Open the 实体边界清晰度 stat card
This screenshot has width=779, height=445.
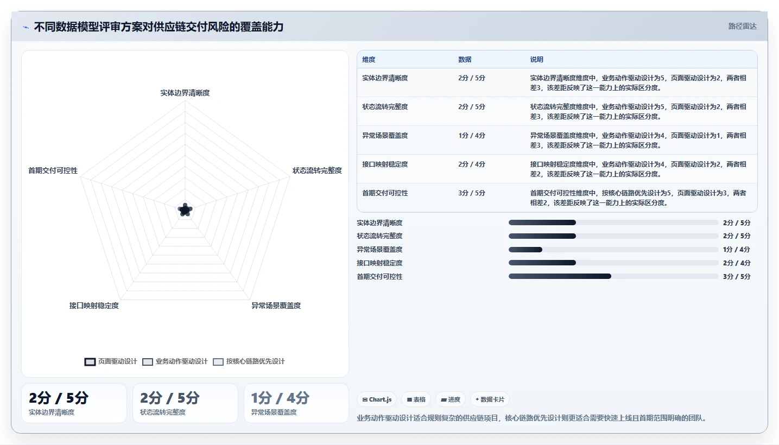point(74,403)
